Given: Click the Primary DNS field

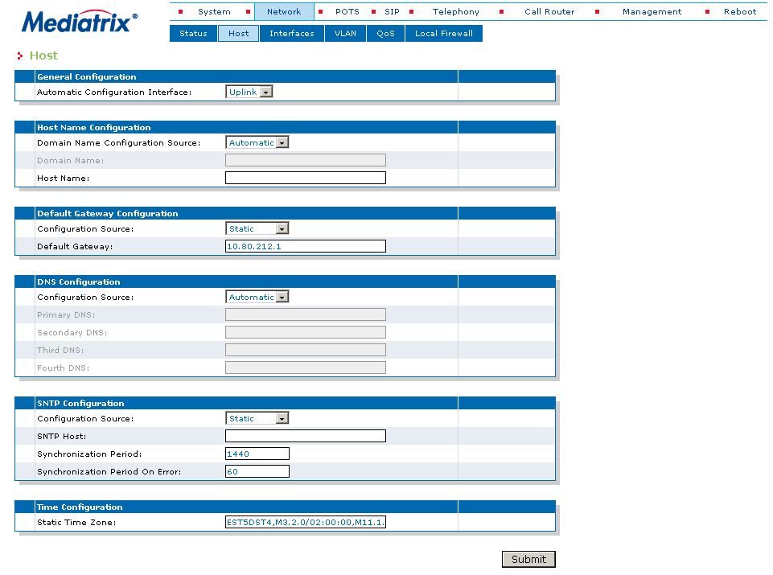Looking at the screenshot, I should 306,315.
